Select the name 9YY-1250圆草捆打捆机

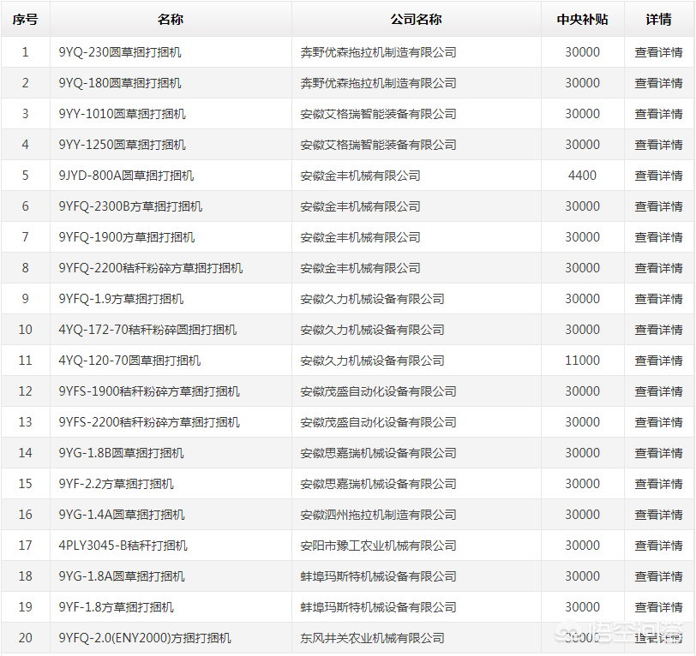point(122,145)
